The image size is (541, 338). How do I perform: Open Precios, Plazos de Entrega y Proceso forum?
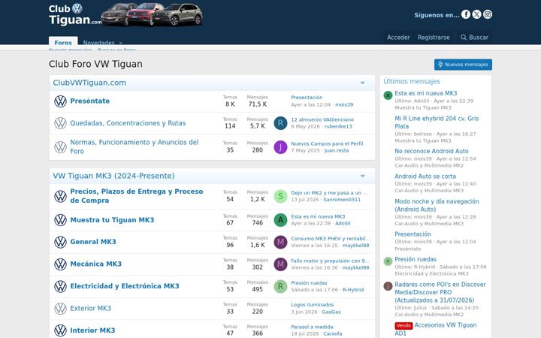point(137,196)
